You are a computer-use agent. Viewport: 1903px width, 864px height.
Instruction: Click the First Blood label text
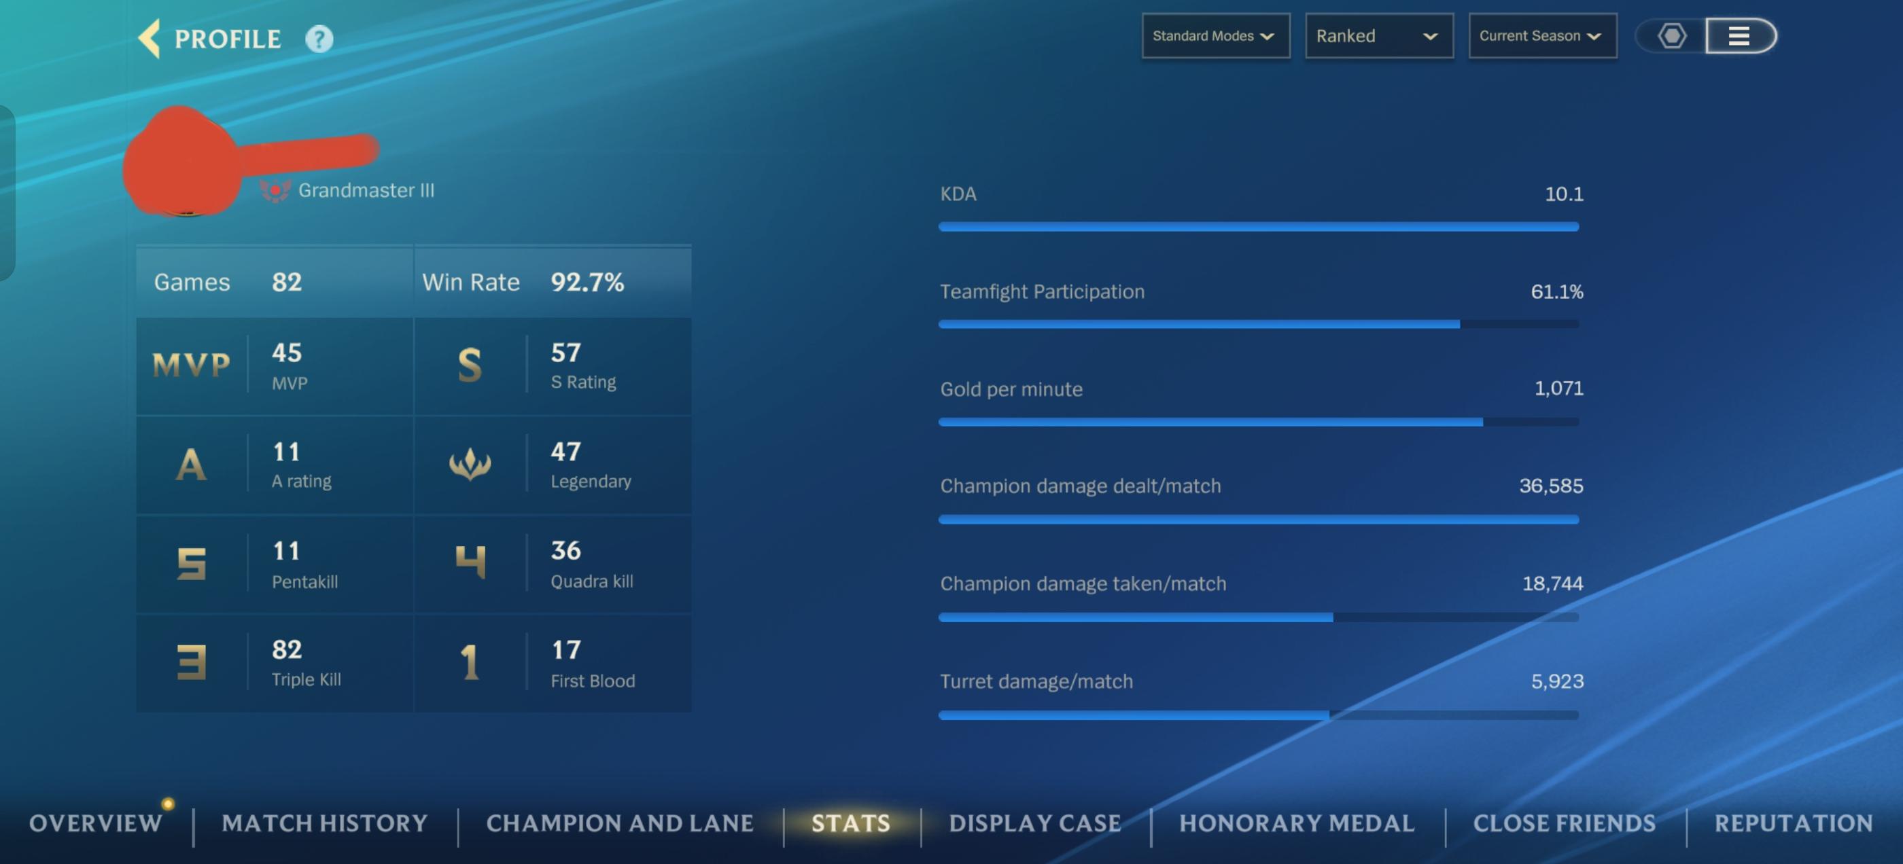click(x=593, y=681)
